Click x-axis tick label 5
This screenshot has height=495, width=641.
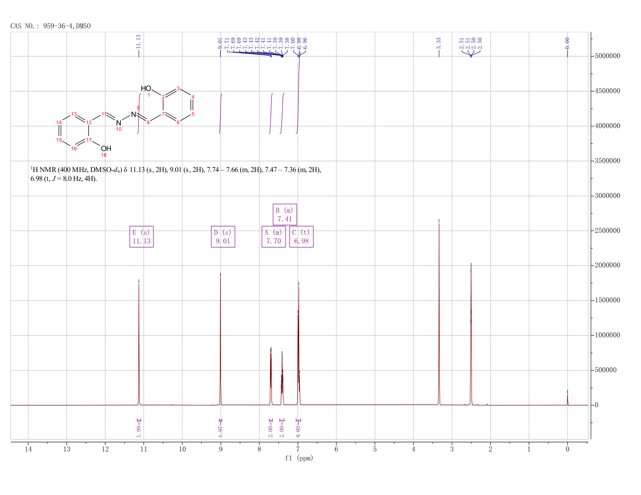pos(375,450)
